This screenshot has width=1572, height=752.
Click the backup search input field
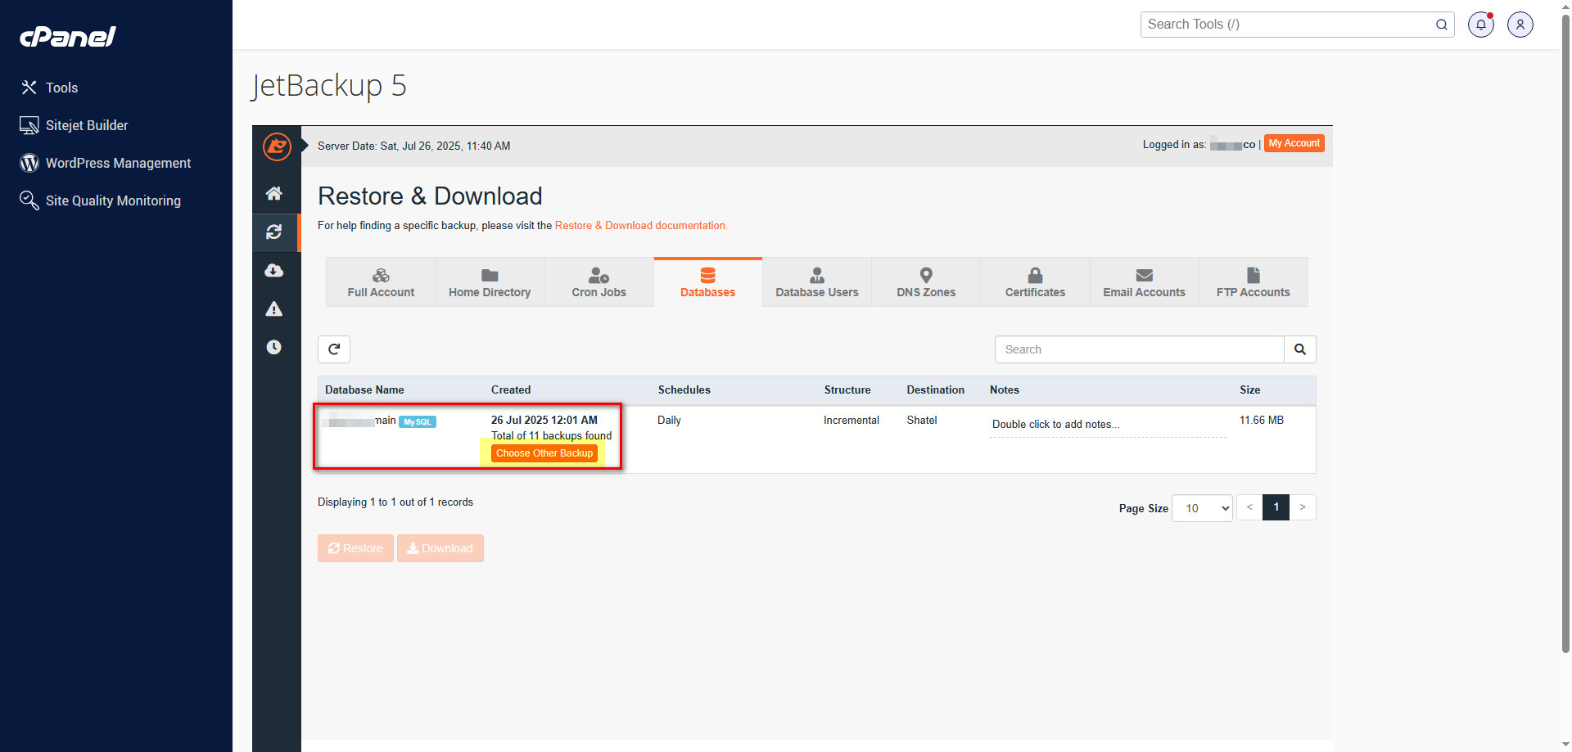(x=1138, y=349)
